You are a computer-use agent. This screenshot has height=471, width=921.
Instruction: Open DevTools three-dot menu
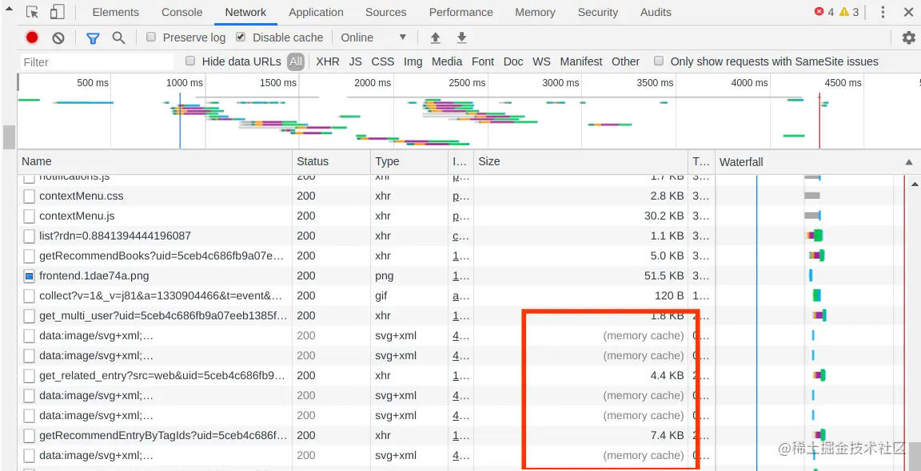point(883,12)
